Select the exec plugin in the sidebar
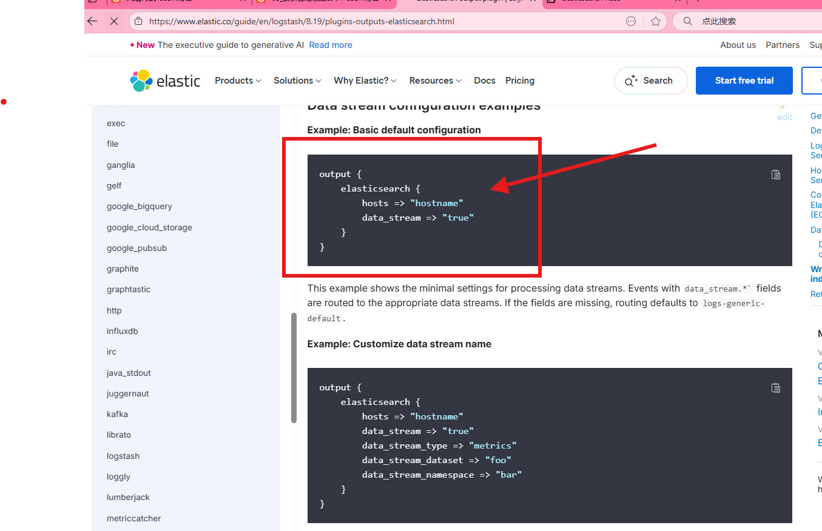The width and height of the screenshot is (822, 531). click(x=116, y=123)
